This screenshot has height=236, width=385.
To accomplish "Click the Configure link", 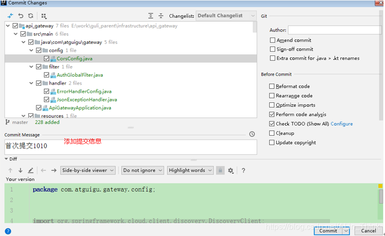I will coord(341,124).
